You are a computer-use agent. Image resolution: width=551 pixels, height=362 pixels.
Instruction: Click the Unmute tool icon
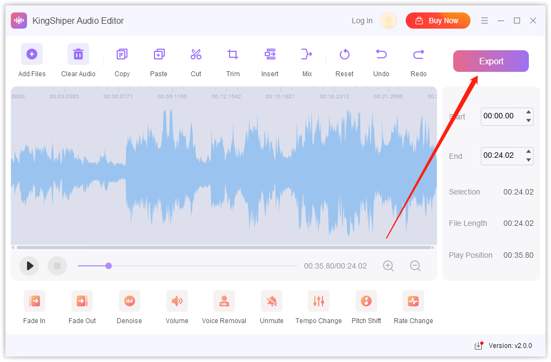272,301
